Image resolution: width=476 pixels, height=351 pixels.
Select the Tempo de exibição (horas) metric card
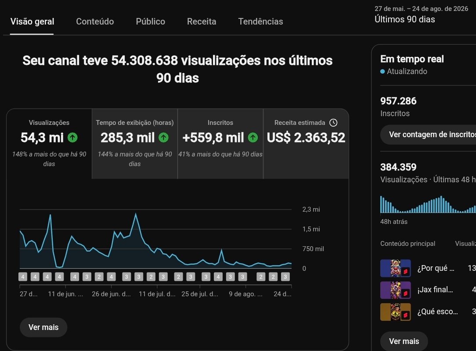tap(135, 144)
